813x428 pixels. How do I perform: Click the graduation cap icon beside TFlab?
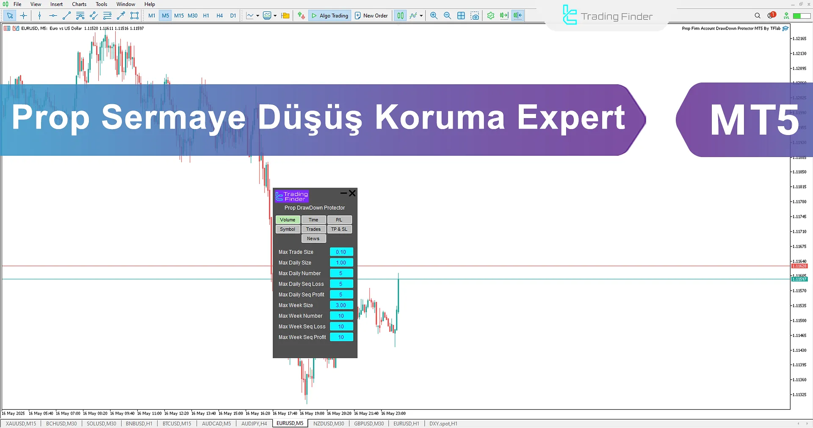pyautogui.click(x=785, y=28)
